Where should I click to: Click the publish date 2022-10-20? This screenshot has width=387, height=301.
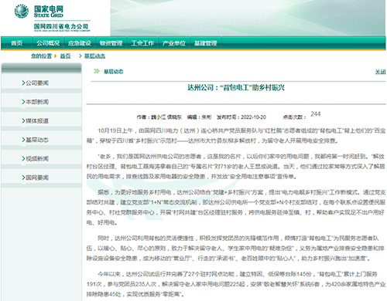click(253, 117)
